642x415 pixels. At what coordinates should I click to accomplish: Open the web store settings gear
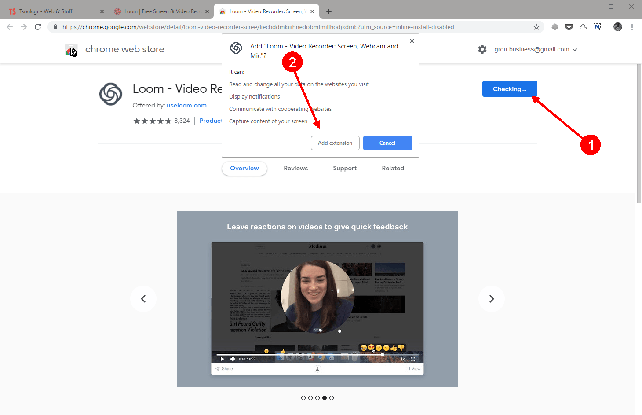[482, 49]
